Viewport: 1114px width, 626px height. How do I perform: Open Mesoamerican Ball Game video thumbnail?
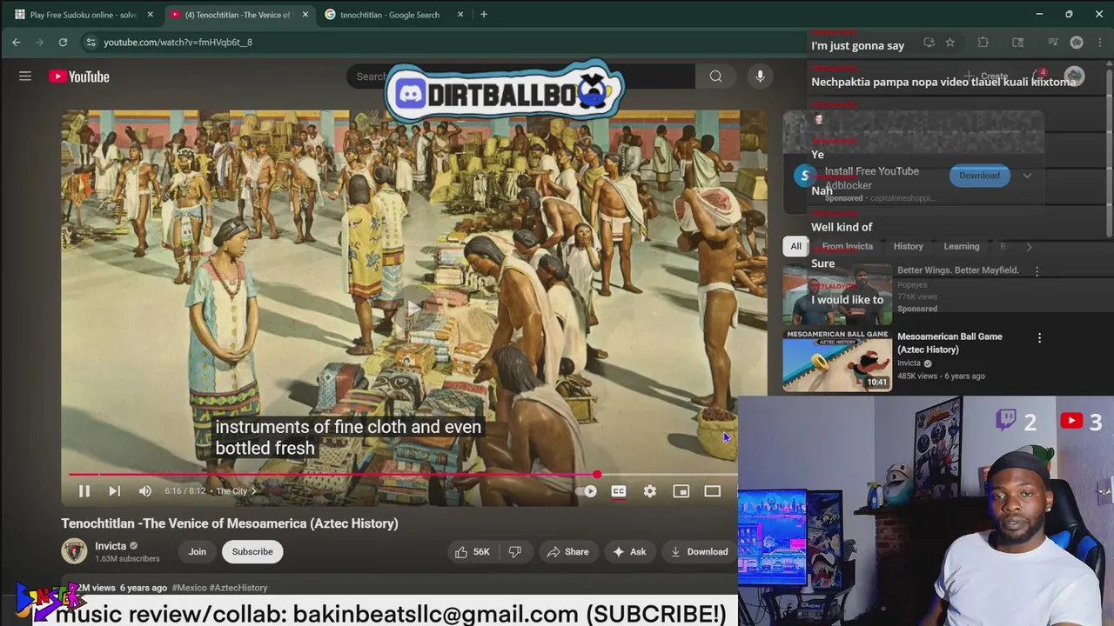click(x=837, y=360)
